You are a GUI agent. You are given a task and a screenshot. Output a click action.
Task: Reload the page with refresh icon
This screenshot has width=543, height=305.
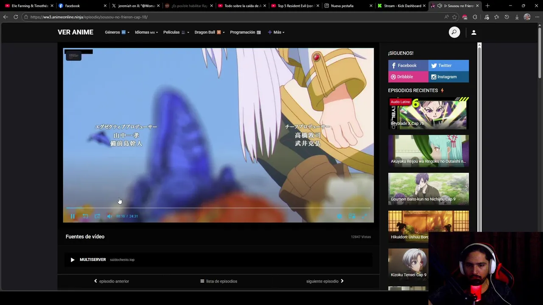tap(16, 17)
